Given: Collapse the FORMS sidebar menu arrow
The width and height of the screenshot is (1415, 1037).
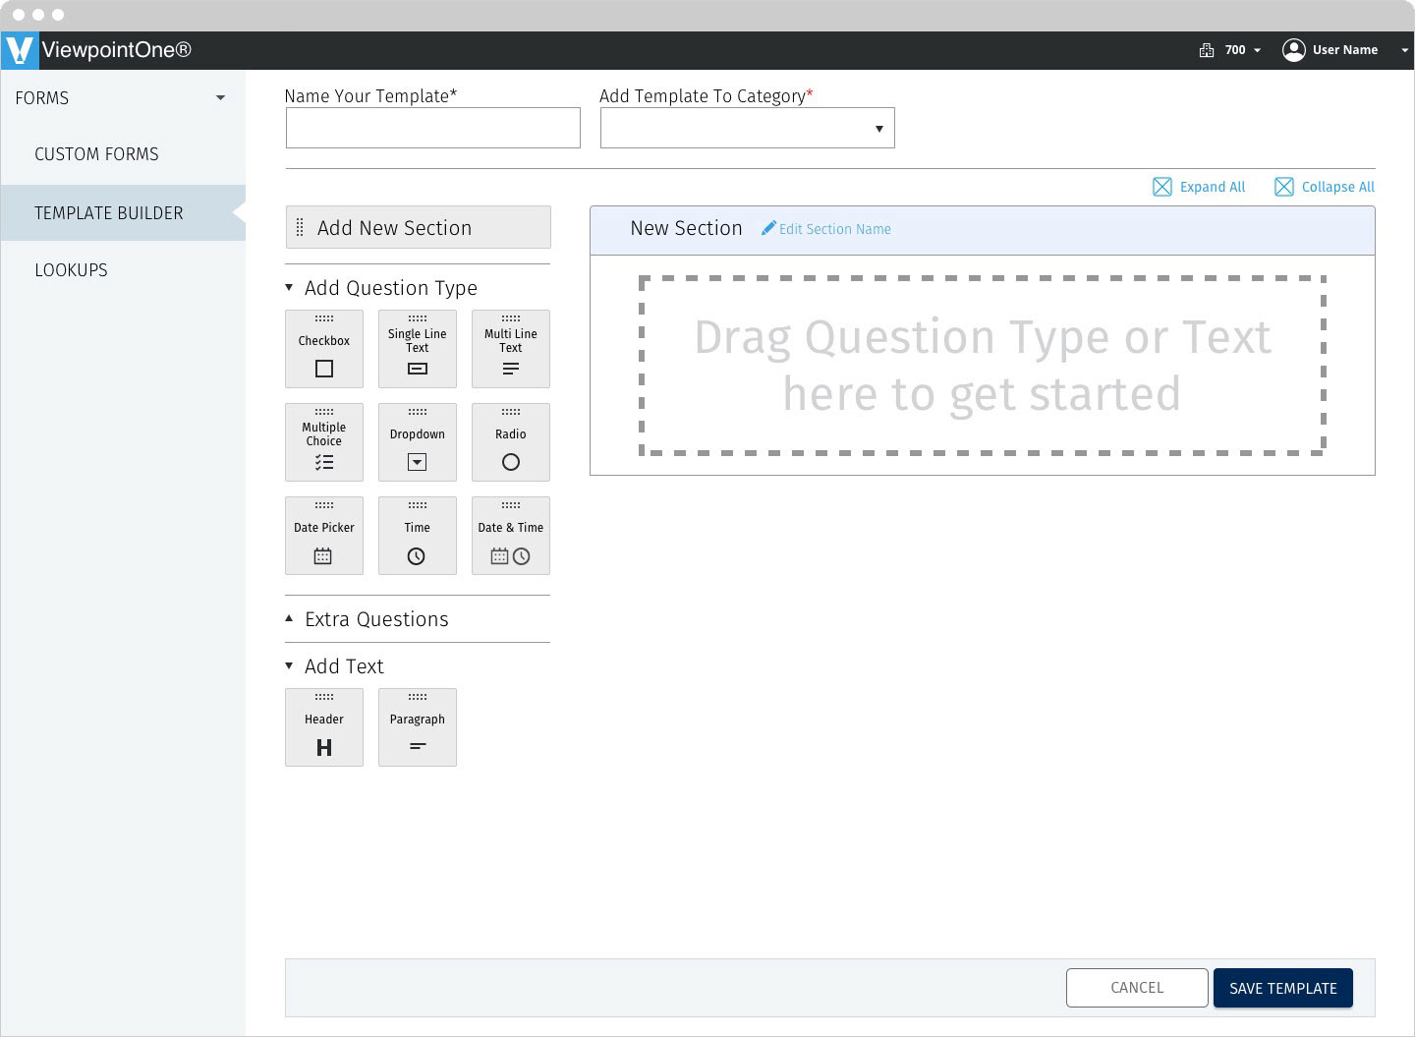Looking at the screenshot, I should [220, 98].
